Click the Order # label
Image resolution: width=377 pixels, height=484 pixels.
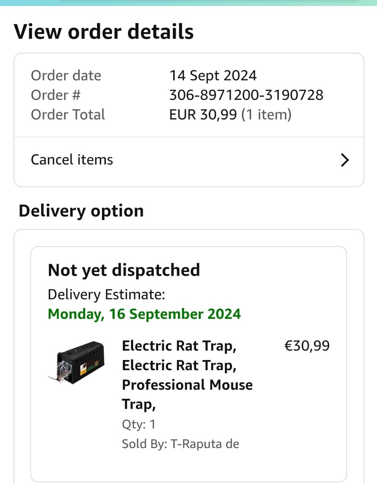click(56, 95)
